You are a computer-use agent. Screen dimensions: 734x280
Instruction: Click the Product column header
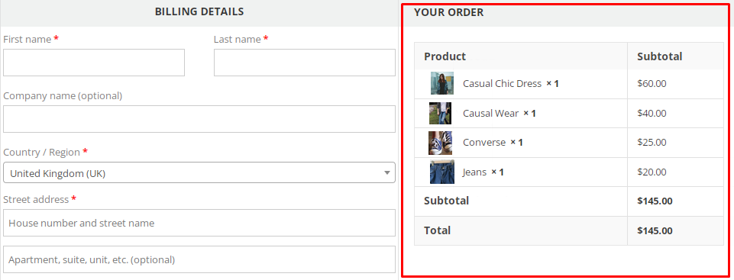click(x=445, y=56)
